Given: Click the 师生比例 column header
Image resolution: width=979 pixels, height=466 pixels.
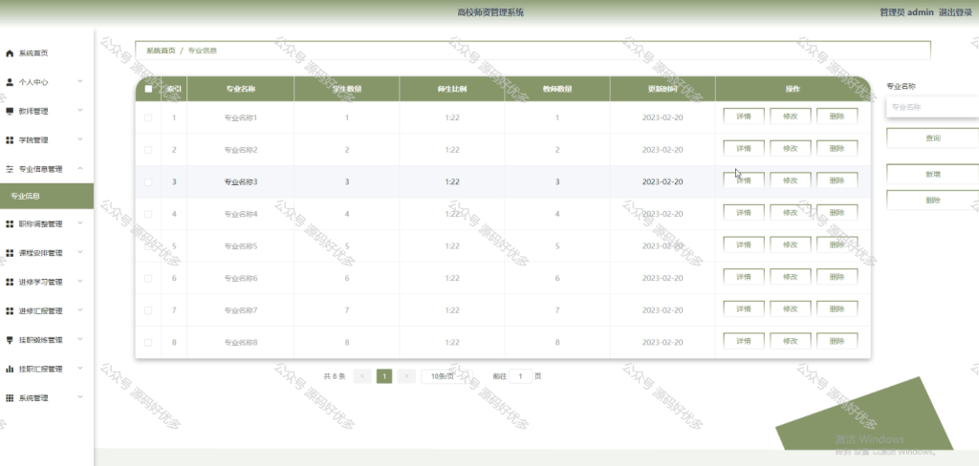Looking at the screenshot, I should [452, 89].
